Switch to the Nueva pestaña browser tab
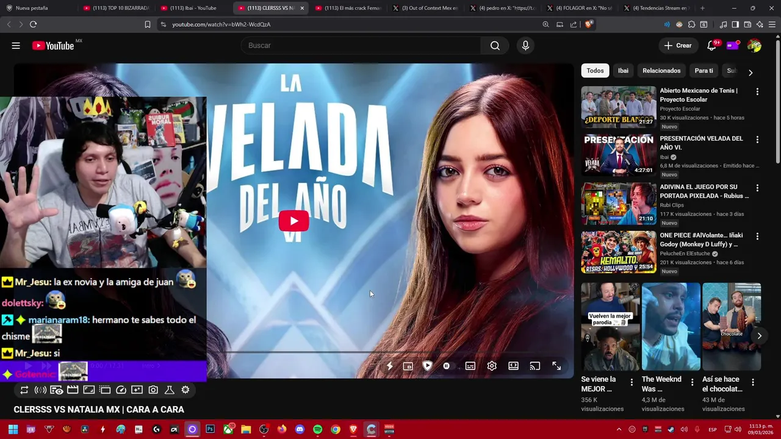Image resolution: width=781 pixels, height=439 pixels. (x=39, y=8)
